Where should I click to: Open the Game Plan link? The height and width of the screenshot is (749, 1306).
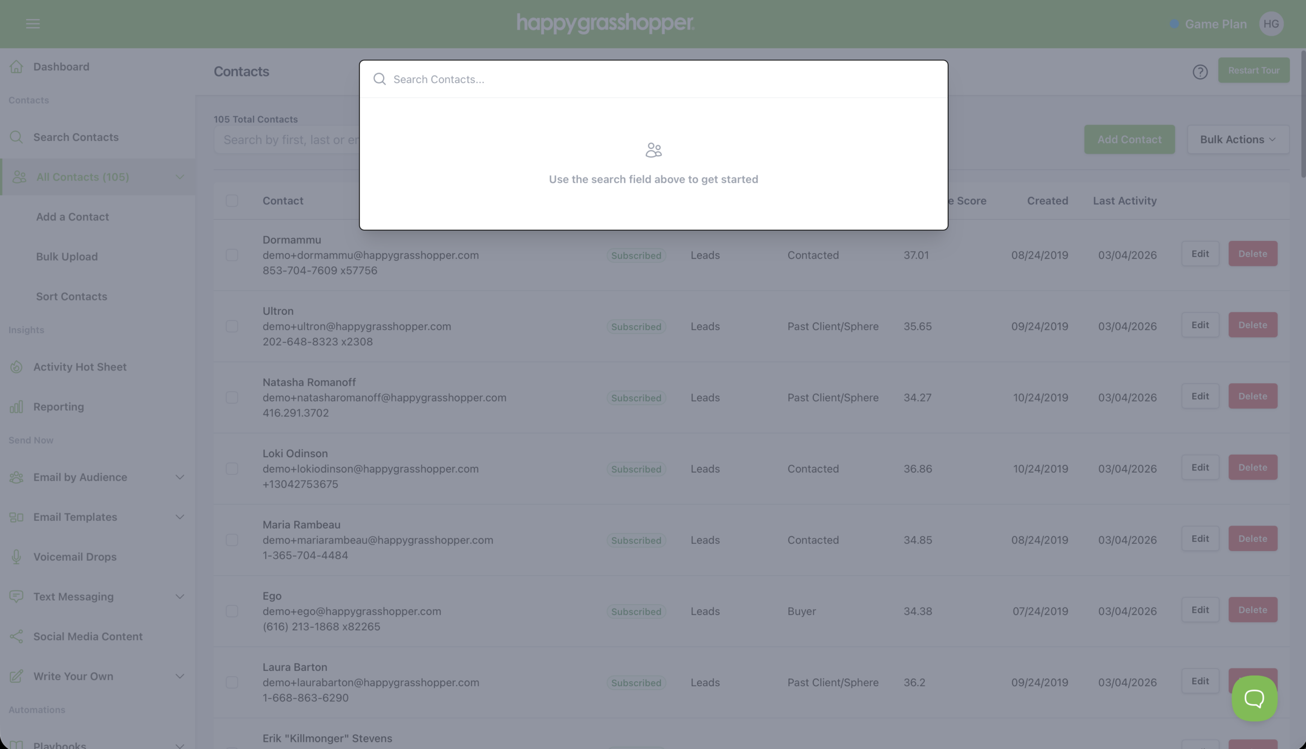point(1216,24)
